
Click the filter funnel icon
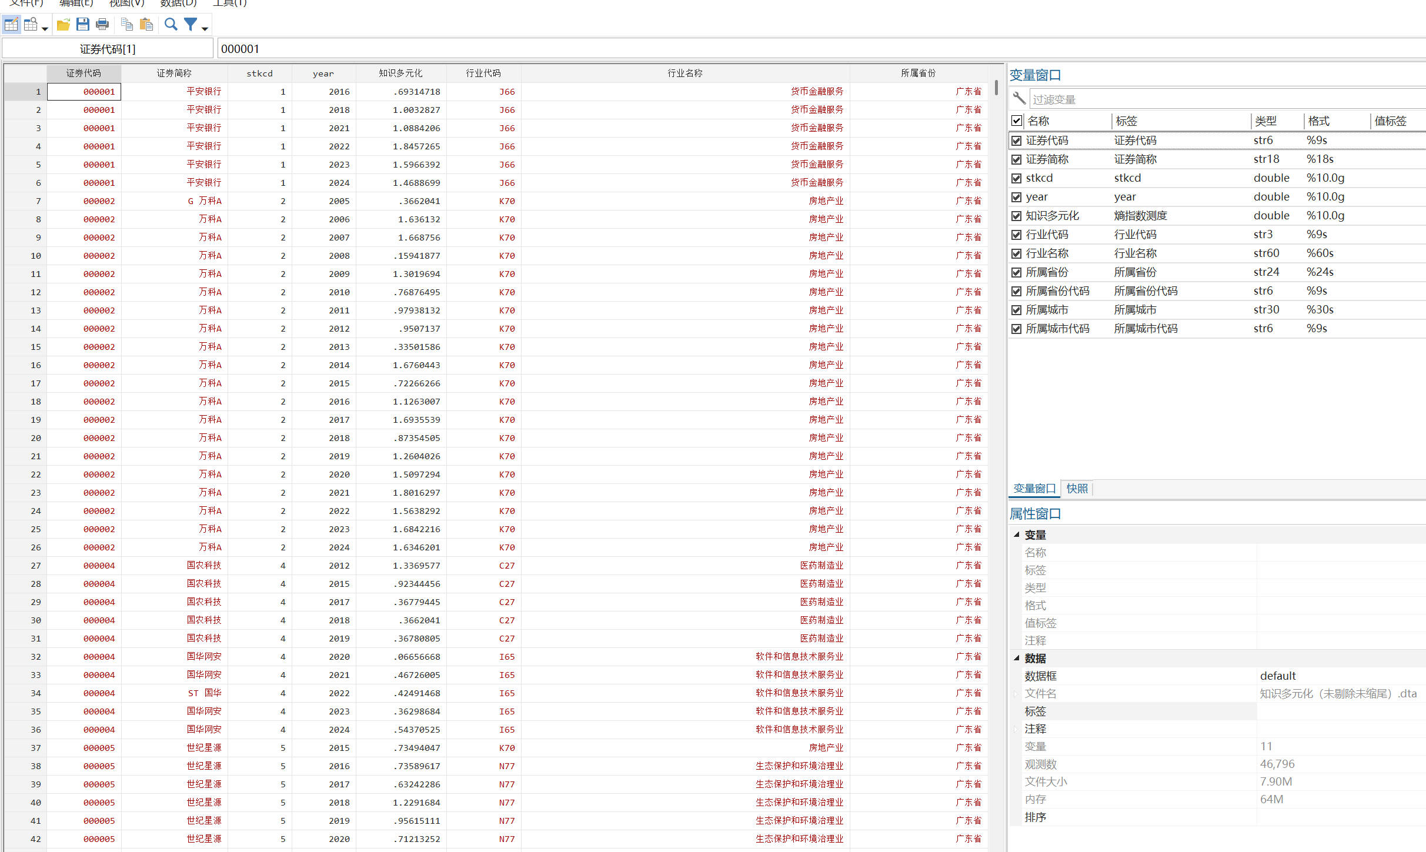coord(191,25)
